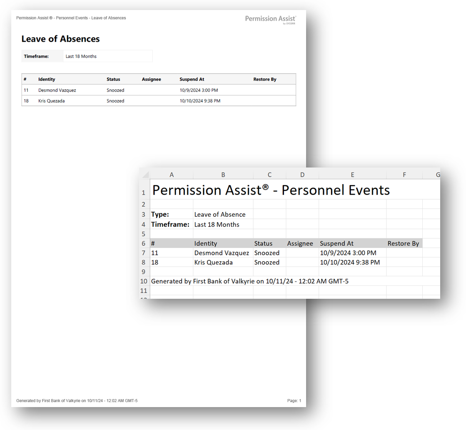Click the Generated by First Bank spreadsheet cell
This screenshot has height=430, width=466.
tap(249, 281)
